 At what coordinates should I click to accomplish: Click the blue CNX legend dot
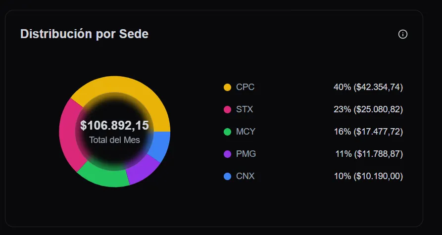227,176
